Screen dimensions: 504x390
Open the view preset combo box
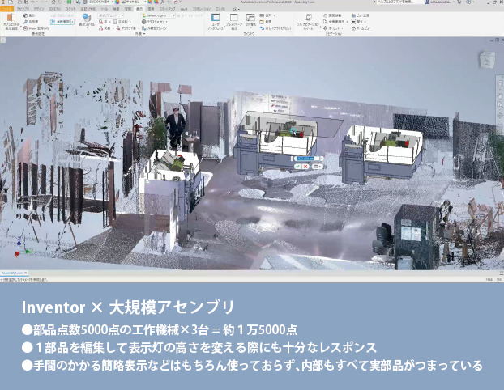tap(111, 15)
